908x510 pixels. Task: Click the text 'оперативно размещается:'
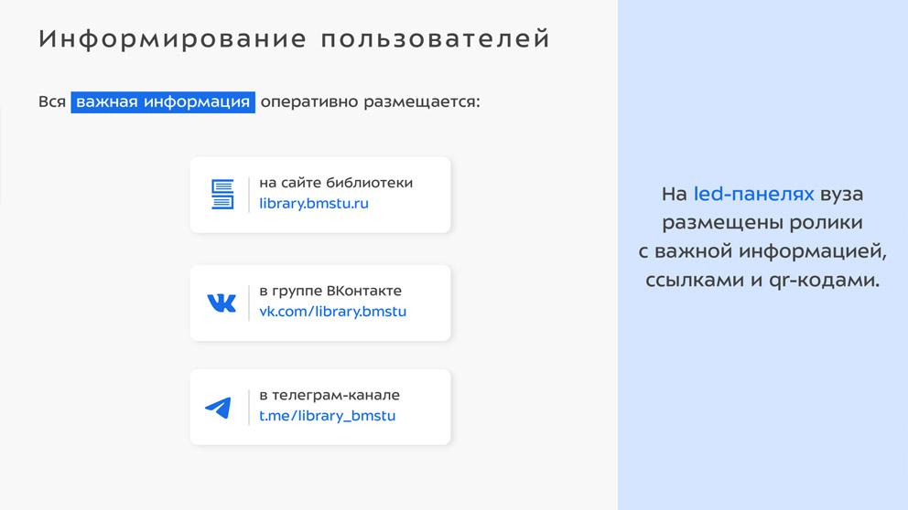point(371,102)
